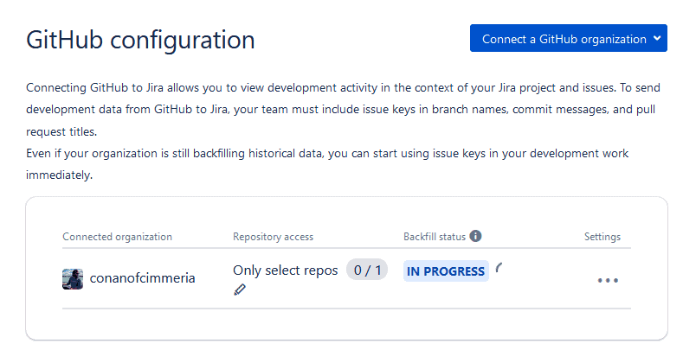
Task: Click the paragraph starting Connecting GitHub to Jira
Action: point(343,110)
